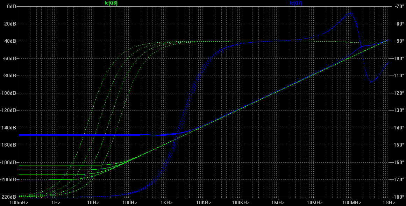Click the -220dB left axis label

tap(9, 197)
